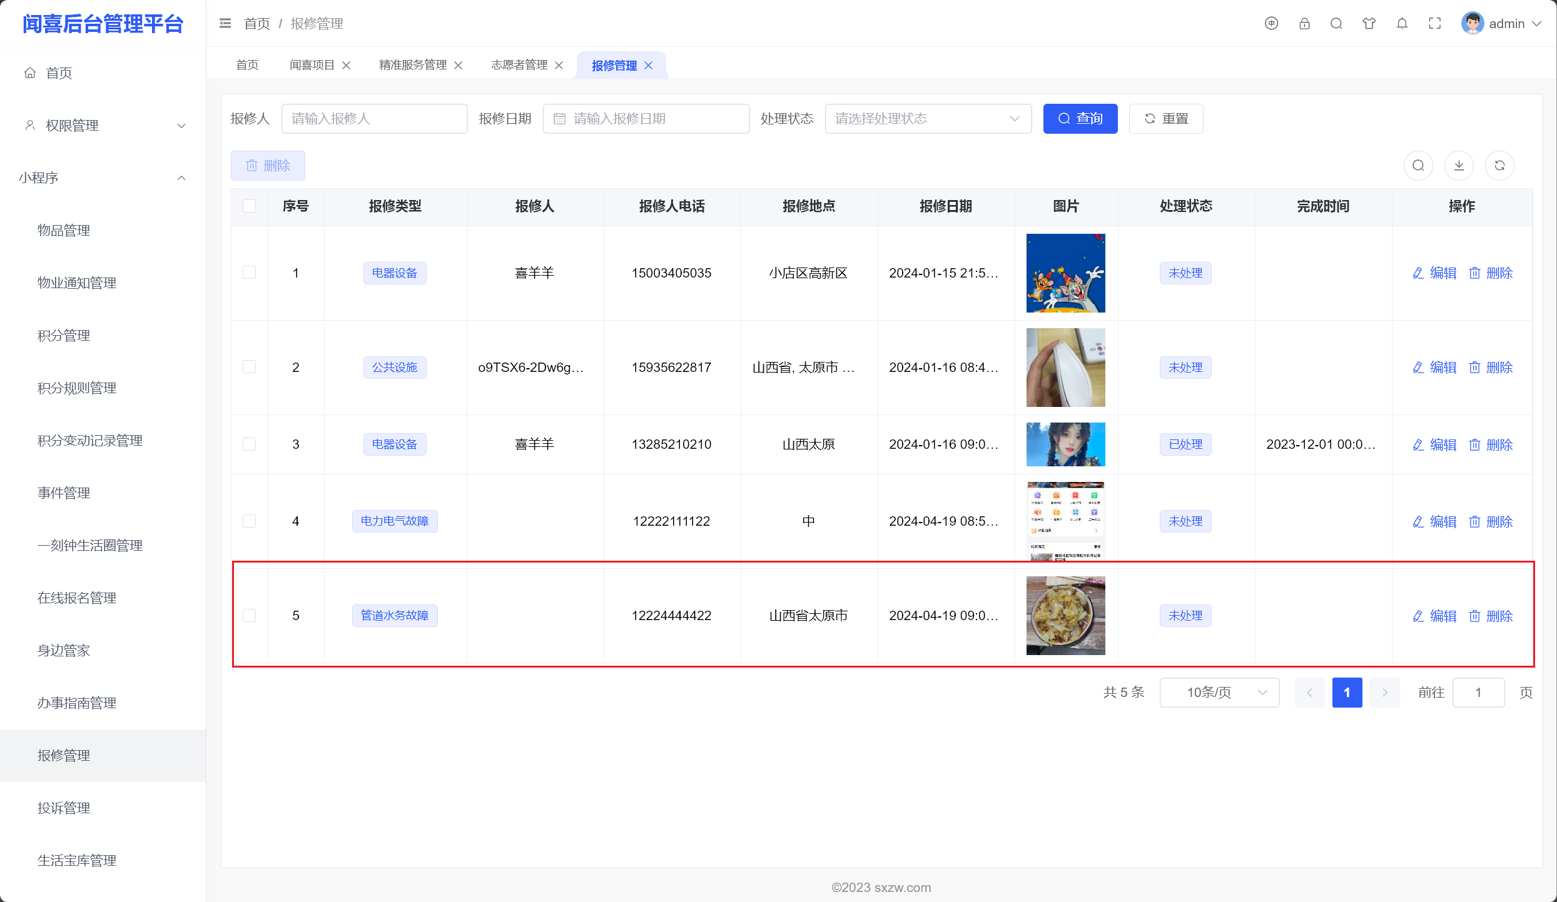
Task: Switch to the 精准服务管理 tab
Action: point(413,65)
